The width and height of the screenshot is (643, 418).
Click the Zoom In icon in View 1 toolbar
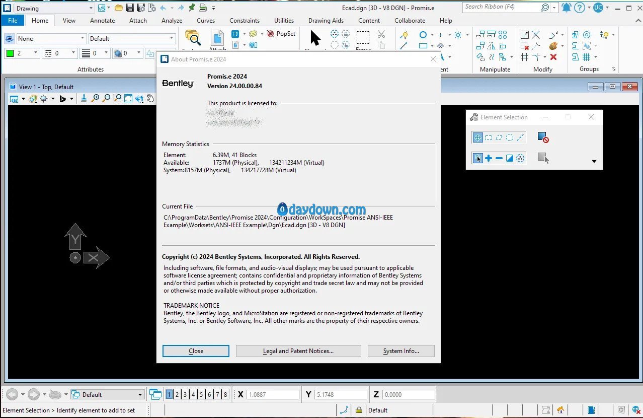coord(96,99)
